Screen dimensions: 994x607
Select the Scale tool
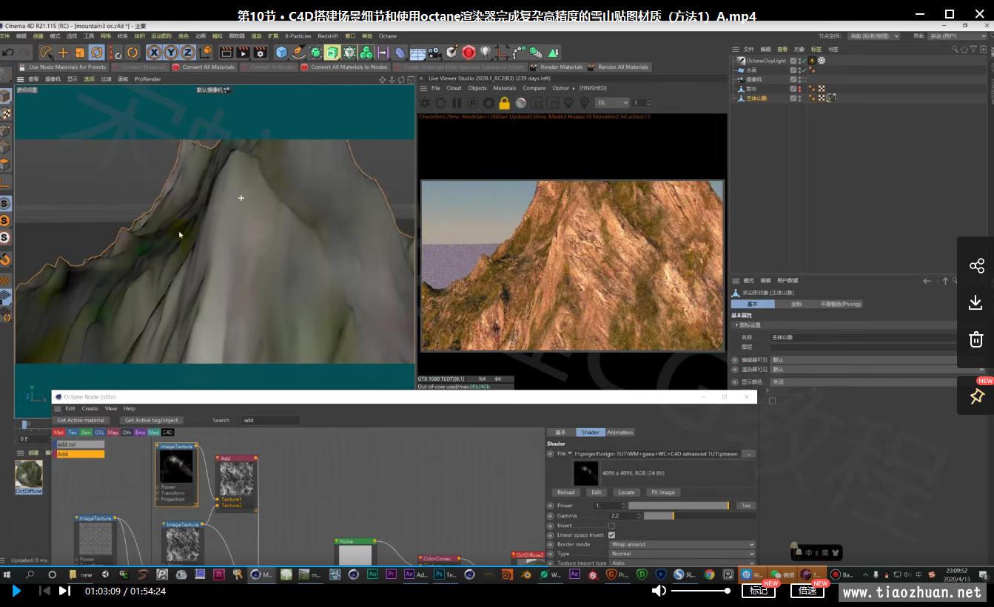80,52
